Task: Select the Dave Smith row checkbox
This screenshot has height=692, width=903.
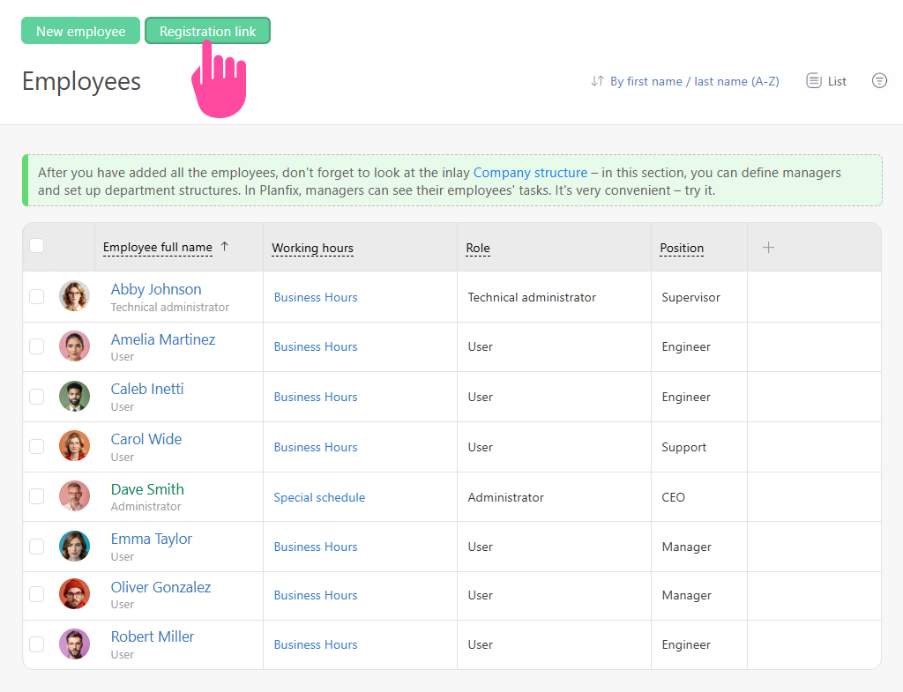Action: 37,497
